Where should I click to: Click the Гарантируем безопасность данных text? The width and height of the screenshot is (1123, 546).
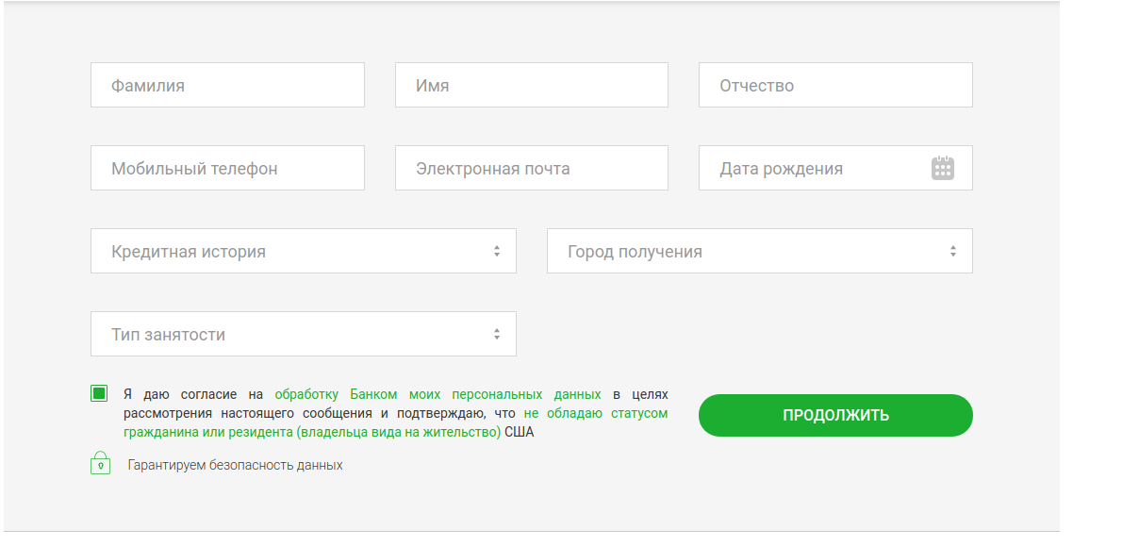[236, 465]
